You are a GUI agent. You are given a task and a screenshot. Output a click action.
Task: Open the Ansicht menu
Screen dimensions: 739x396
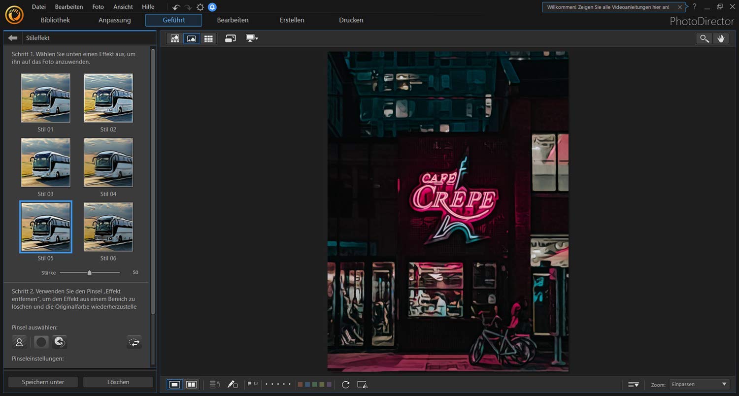pos(123,7)
